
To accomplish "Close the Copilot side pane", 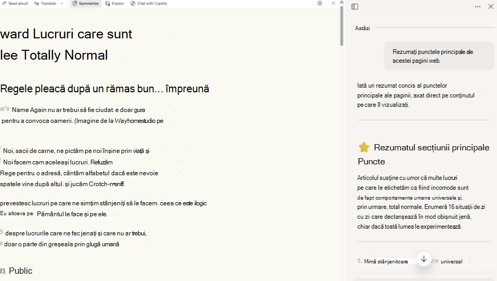I will click(x=491, y=7).
